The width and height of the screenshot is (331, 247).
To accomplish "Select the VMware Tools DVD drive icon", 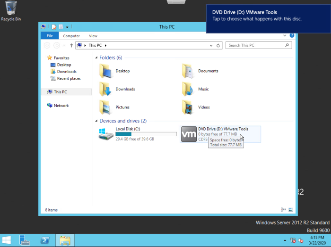I will [x=189, y=134].
